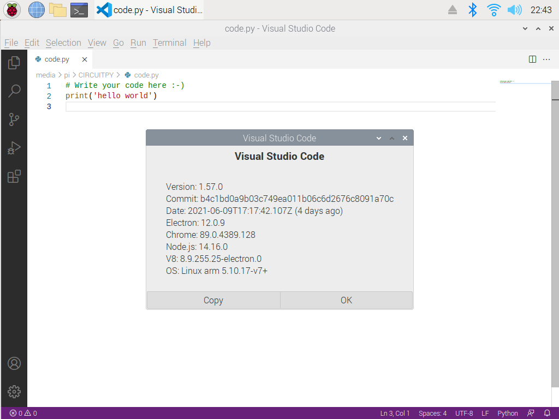Click the media breadcrumb segment
The height and width of the screenshot is (419, 559).
point(46,75)
